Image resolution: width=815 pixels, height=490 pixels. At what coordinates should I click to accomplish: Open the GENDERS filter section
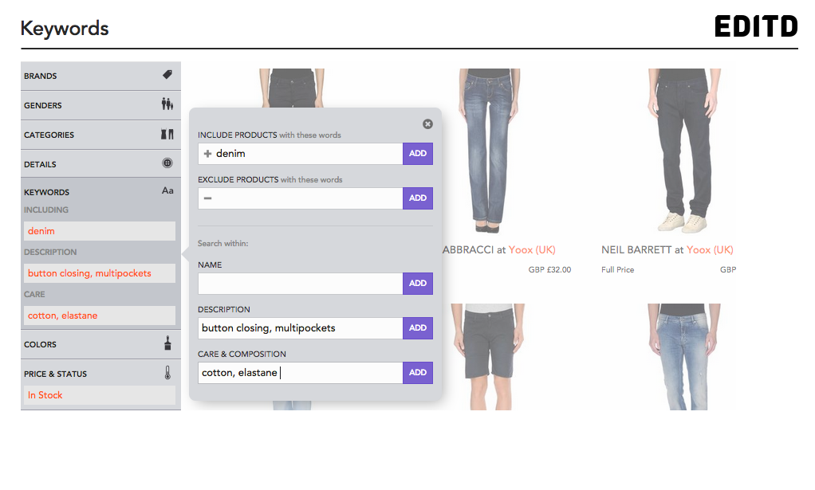[x=100, y=105]
